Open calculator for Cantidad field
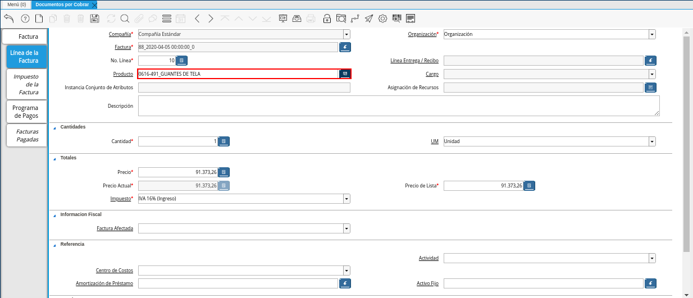The image size is (693, 298). (x=224, y=141)
